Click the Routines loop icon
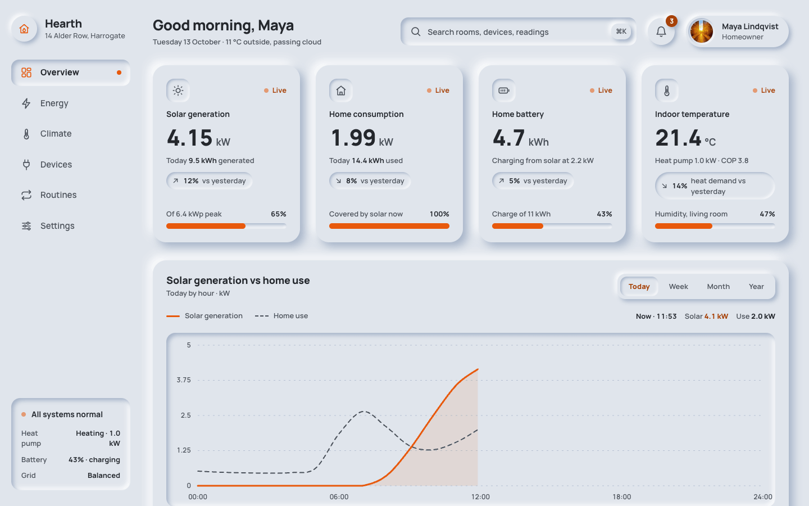Image resolution: width=809 pixels, height=506 pixels. pos(26,195)
